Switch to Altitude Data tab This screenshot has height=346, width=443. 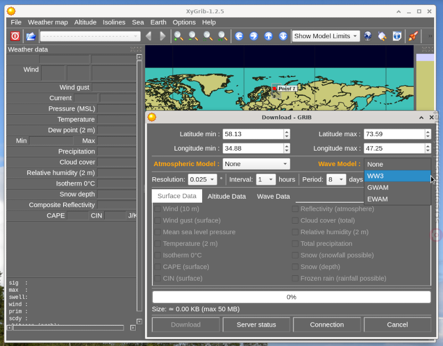click(226, 197)
